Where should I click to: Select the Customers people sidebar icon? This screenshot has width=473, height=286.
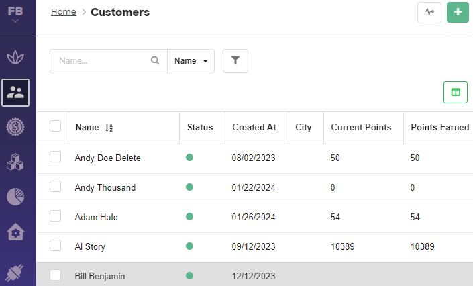[15, 93]
